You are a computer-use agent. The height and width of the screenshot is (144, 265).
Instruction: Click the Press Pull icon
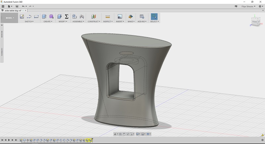(59, 16)
